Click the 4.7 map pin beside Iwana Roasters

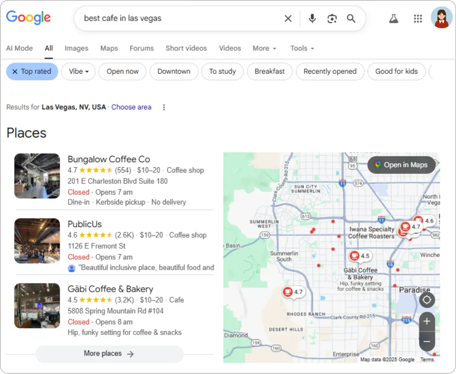[x=411, y=227]
